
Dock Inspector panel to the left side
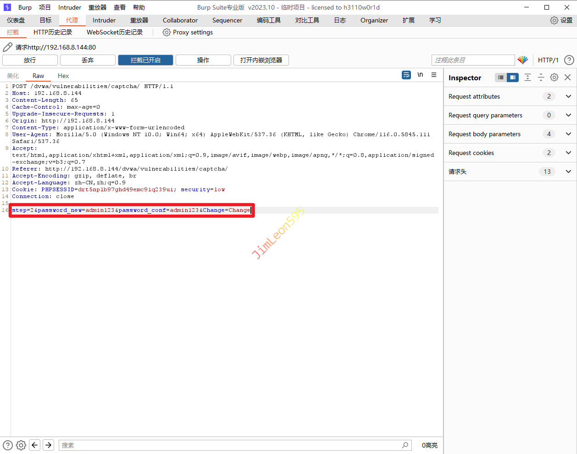[501, 78]
